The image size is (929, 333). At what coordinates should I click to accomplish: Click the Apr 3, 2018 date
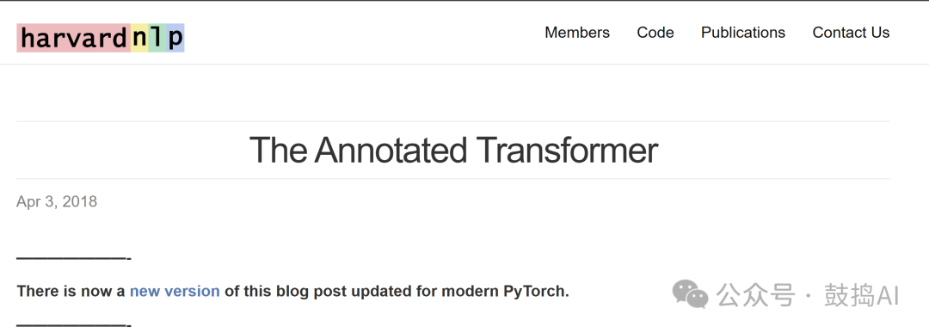click(57, 201)
